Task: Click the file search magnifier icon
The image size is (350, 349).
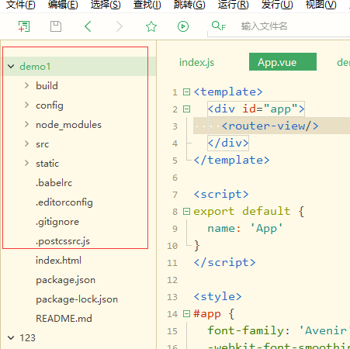Action: click(219, 26)
